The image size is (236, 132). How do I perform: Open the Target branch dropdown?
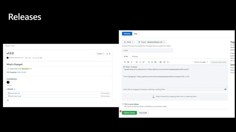pyautogui.click(x=152, y=42)
